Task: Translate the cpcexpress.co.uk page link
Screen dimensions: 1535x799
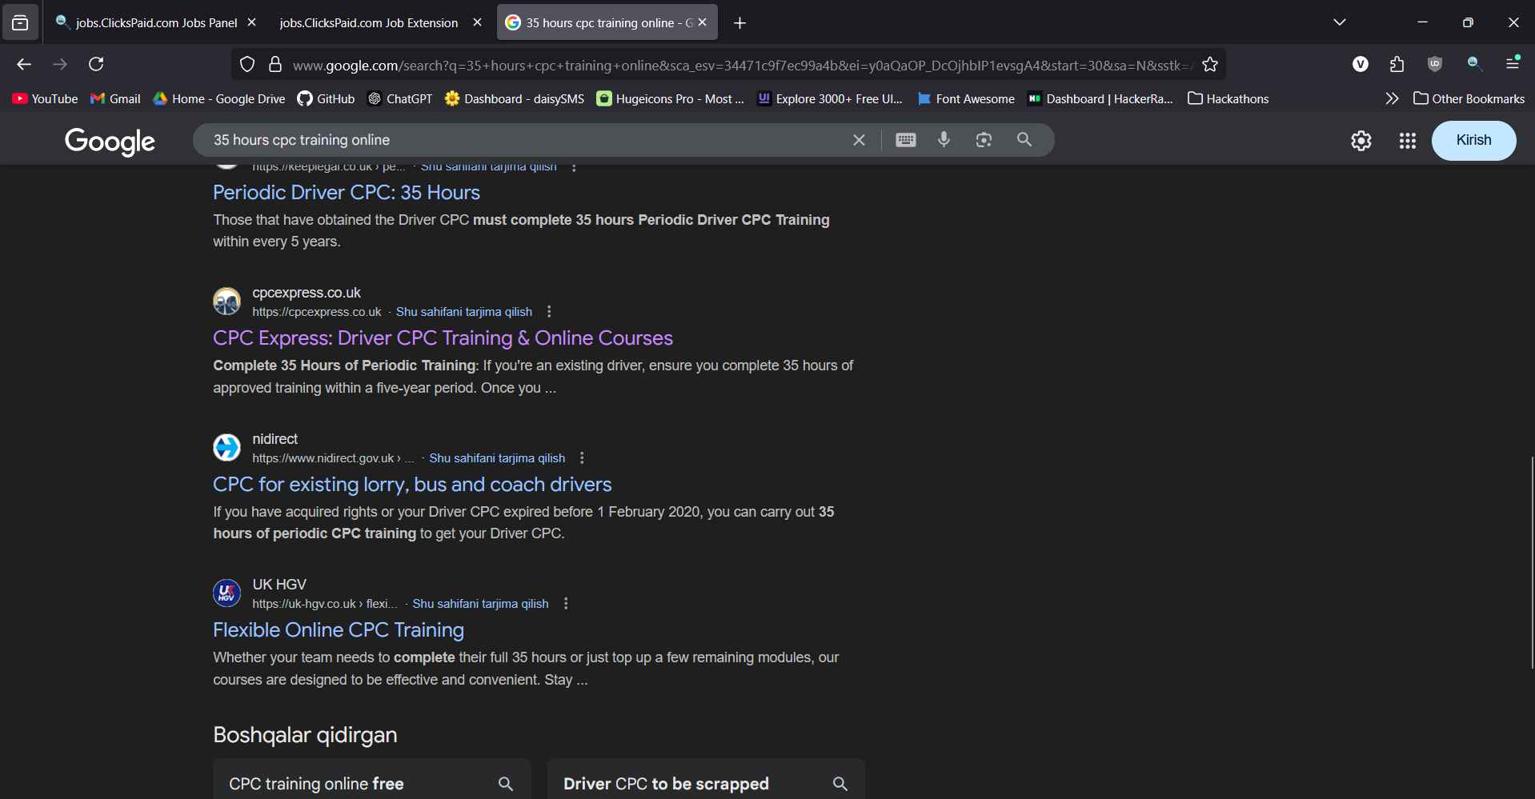Action: (x=464, y=312)
